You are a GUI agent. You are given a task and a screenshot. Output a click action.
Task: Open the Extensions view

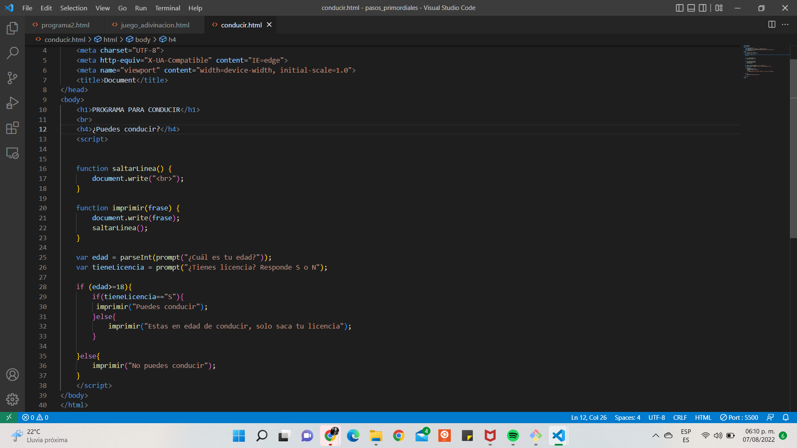point(12,128)
